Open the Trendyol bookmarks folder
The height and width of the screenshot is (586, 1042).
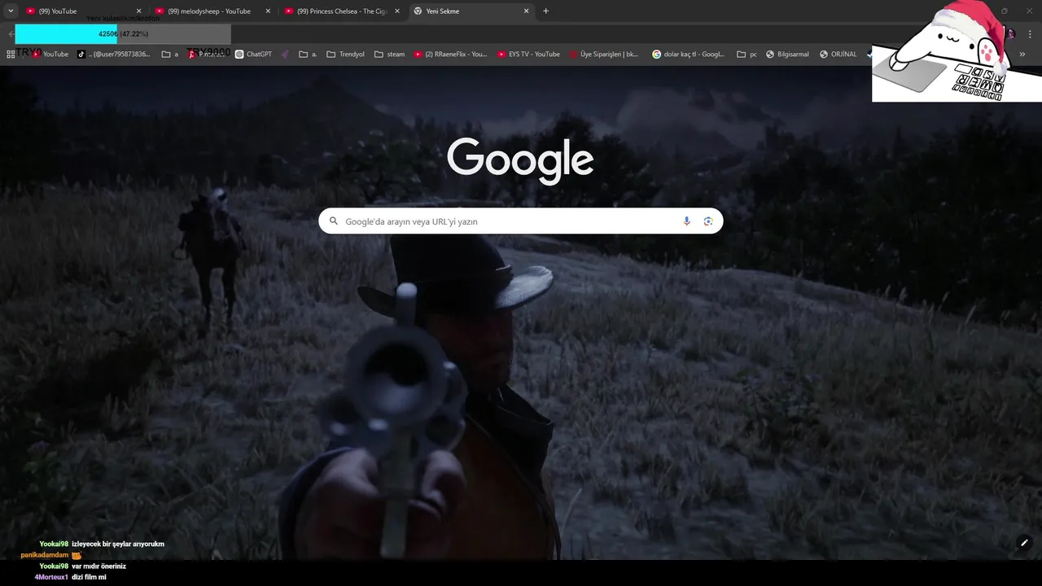(x=345, y=55)
